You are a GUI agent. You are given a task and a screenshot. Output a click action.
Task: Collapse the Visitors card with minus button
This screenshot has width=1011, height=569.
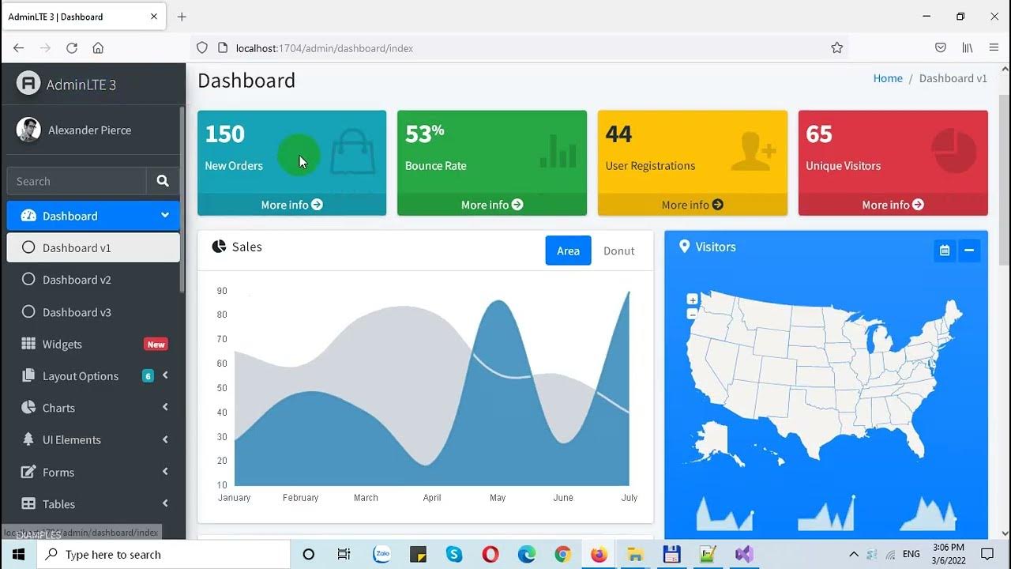[969, 251]
